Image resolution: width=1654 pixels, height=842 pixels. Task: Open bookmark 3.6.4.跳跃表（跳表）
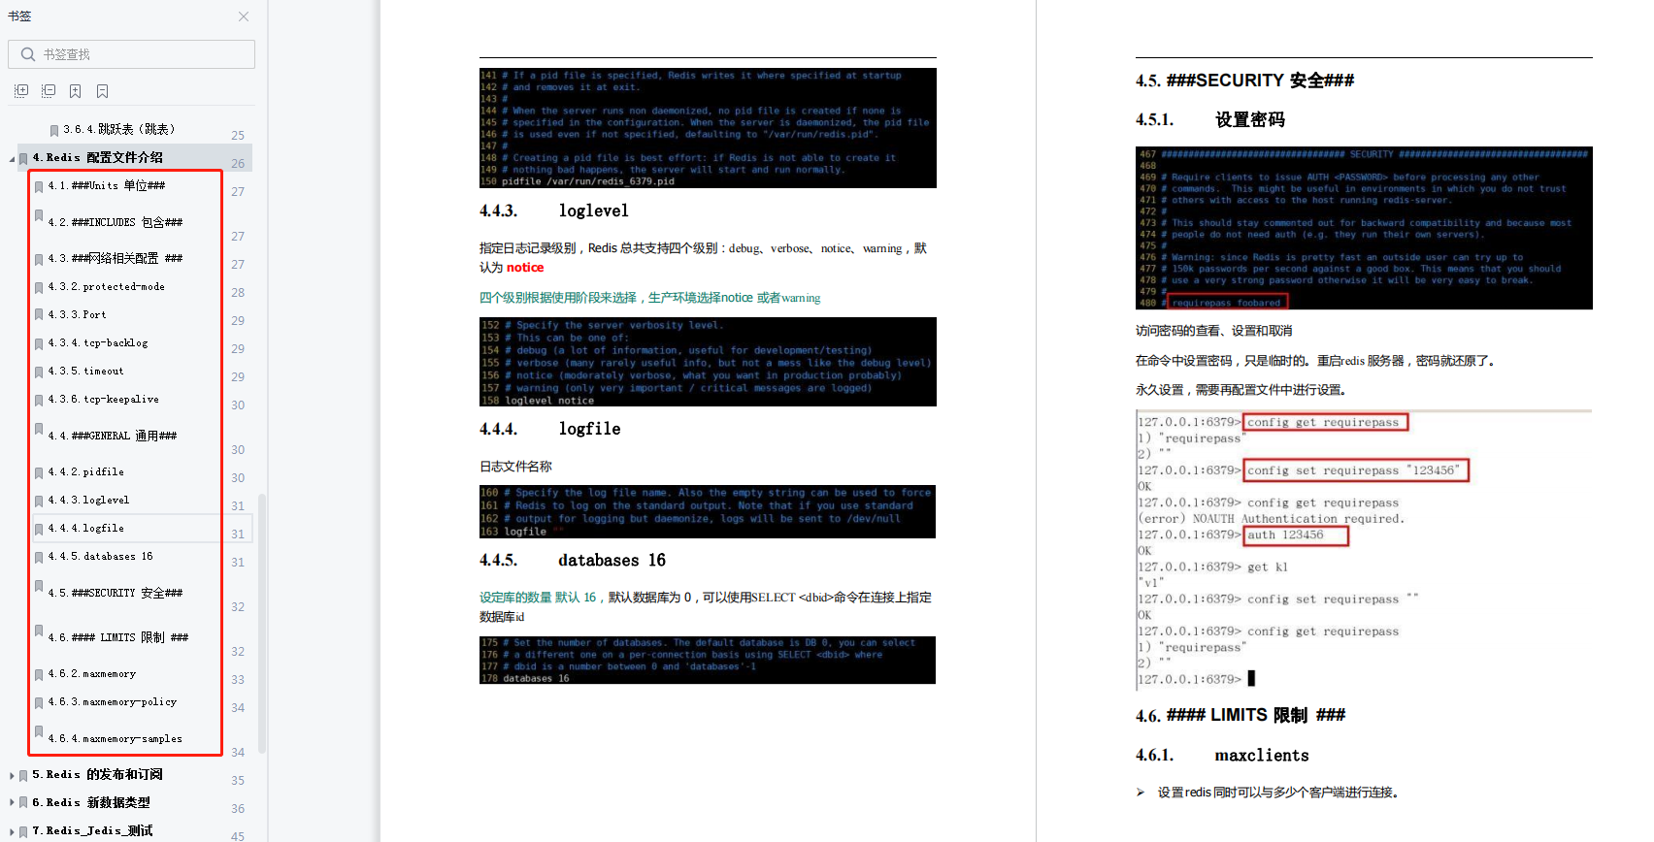pos(119,129)
